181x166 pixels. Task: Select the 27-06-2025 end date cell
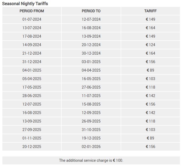(91, 87)
